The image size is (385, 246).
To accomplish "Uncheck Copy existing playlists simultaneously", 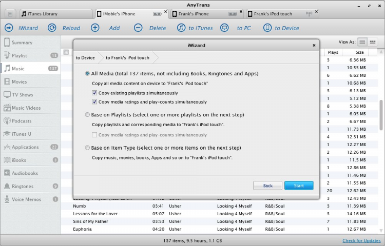I will (x=94, y=93).
